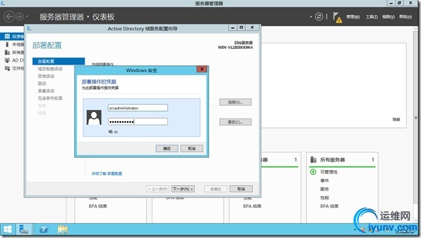421x238 pixels.
Task: Click 下一步(N) > in wizard
Action: point(183,189)
